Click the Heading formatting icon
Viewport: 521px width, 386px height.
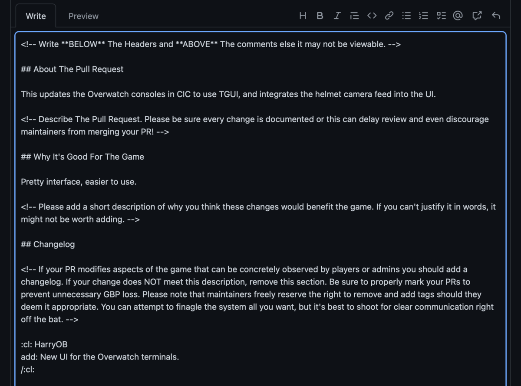coord(303,16)
